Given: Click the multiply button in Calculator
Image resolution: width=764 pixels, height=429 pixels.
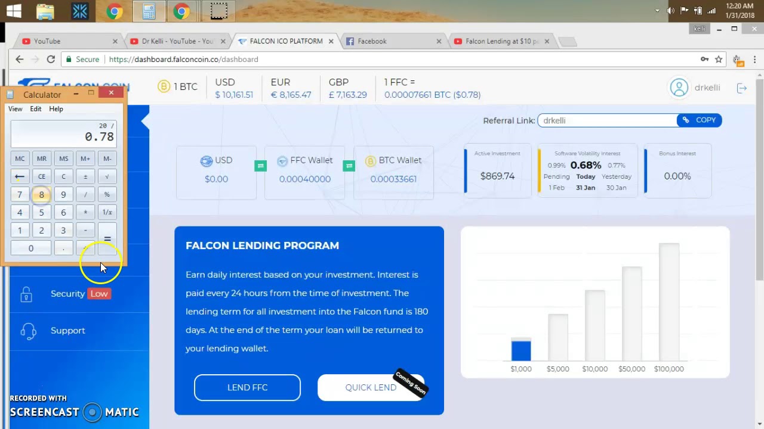Looking at the screenshot, I should [85, 212].
